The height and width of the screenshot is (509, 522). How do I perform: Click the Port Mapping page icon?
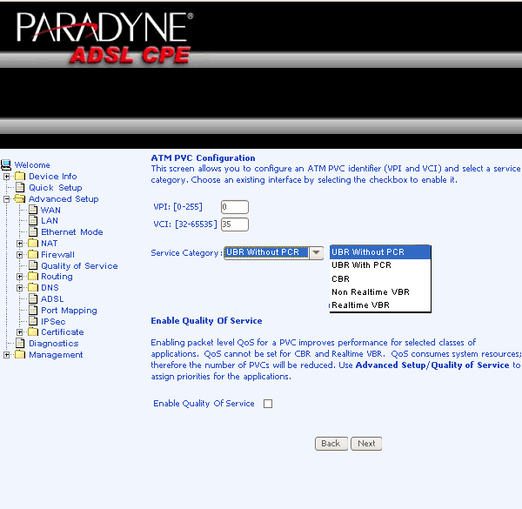pos(33,310)
